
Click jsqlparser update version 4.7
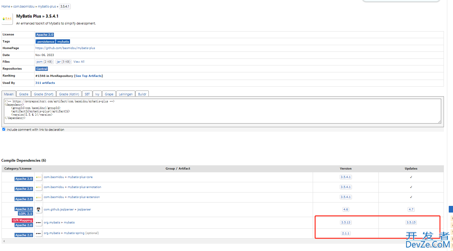click(411, 210)
